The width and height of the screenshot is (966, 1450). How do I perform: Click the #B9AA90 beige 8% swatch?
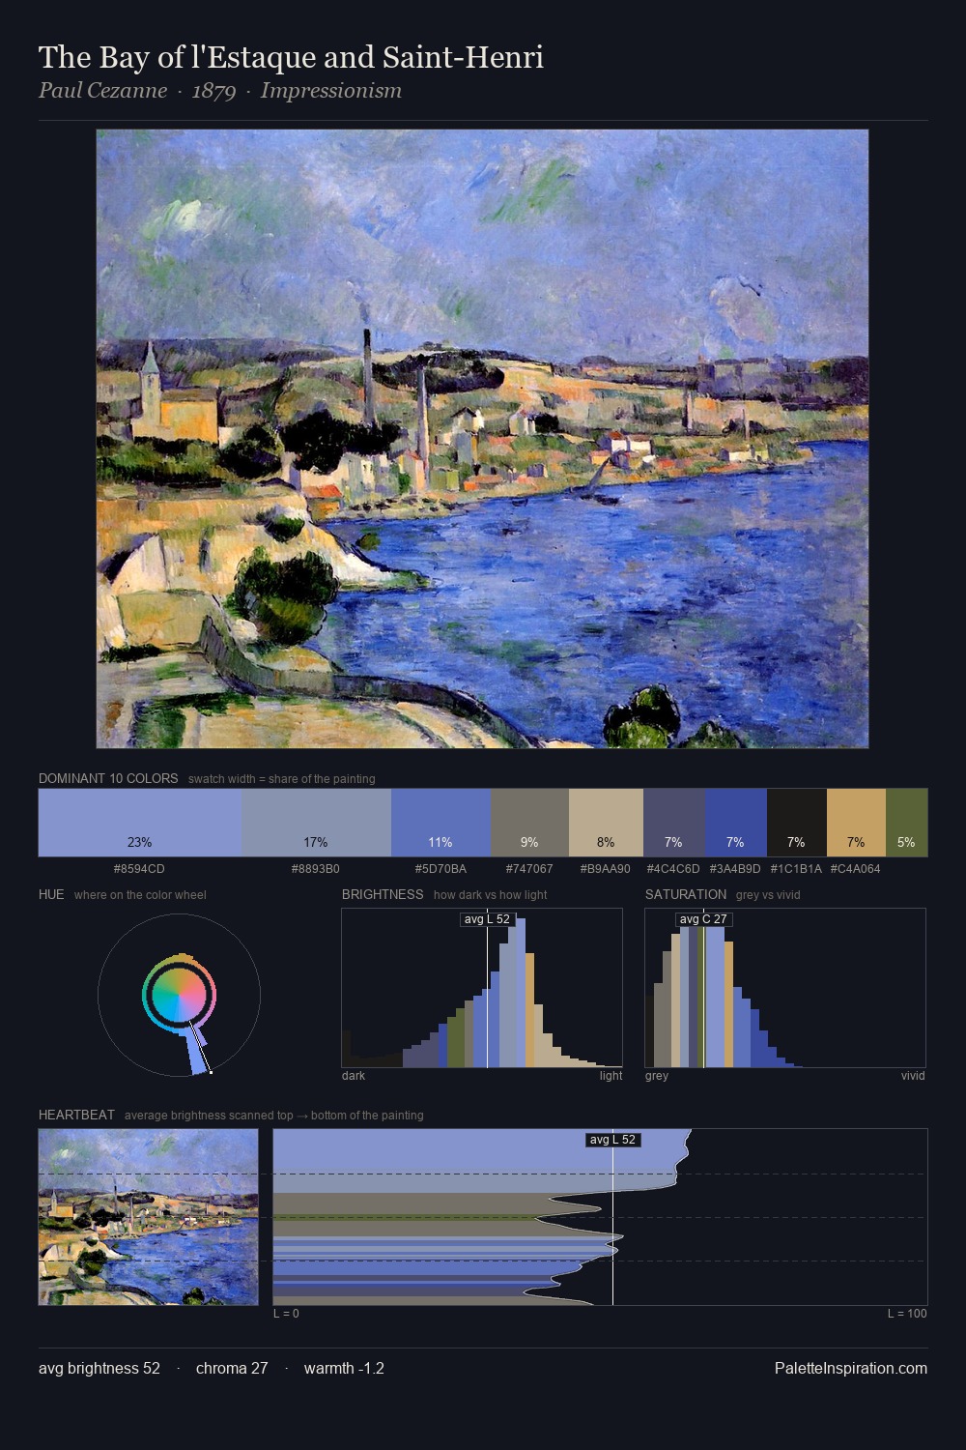coord(606,823)
